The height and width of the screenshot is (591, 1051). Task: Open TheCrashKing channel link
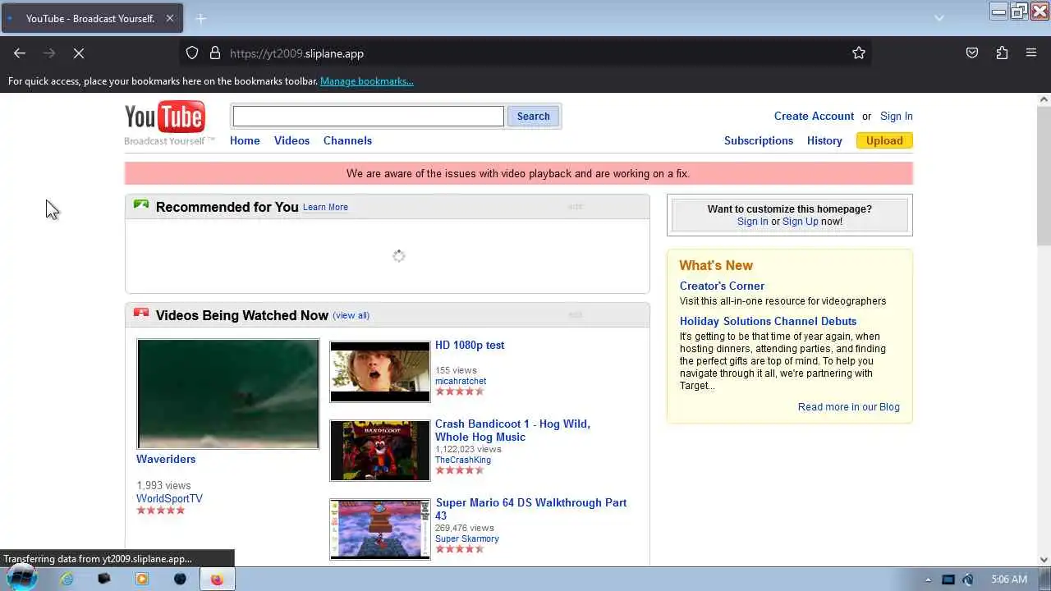tap(463, 460)
